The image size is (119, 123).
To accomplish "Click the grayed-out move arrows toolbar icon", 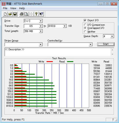I will 31,14.
